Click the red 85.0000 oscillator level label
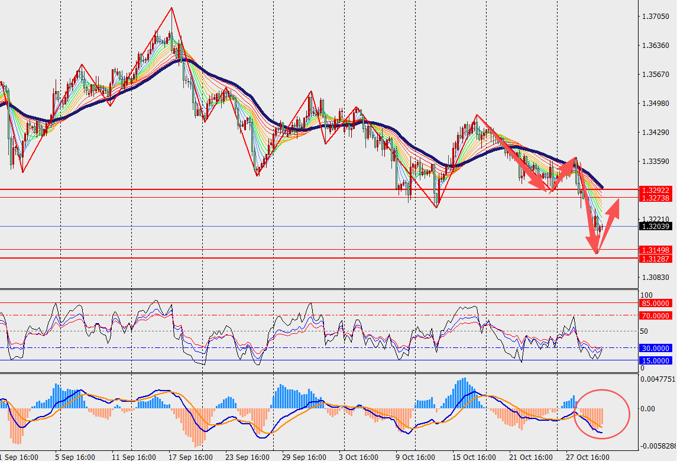Viewport: 677px width, 461px height. coord(656,303)
